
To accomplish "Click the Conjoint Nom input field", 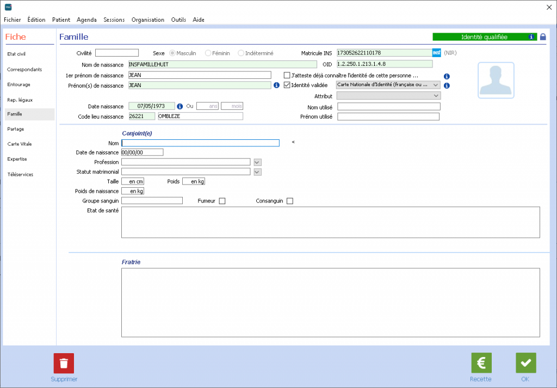I will tap(200, 143).
